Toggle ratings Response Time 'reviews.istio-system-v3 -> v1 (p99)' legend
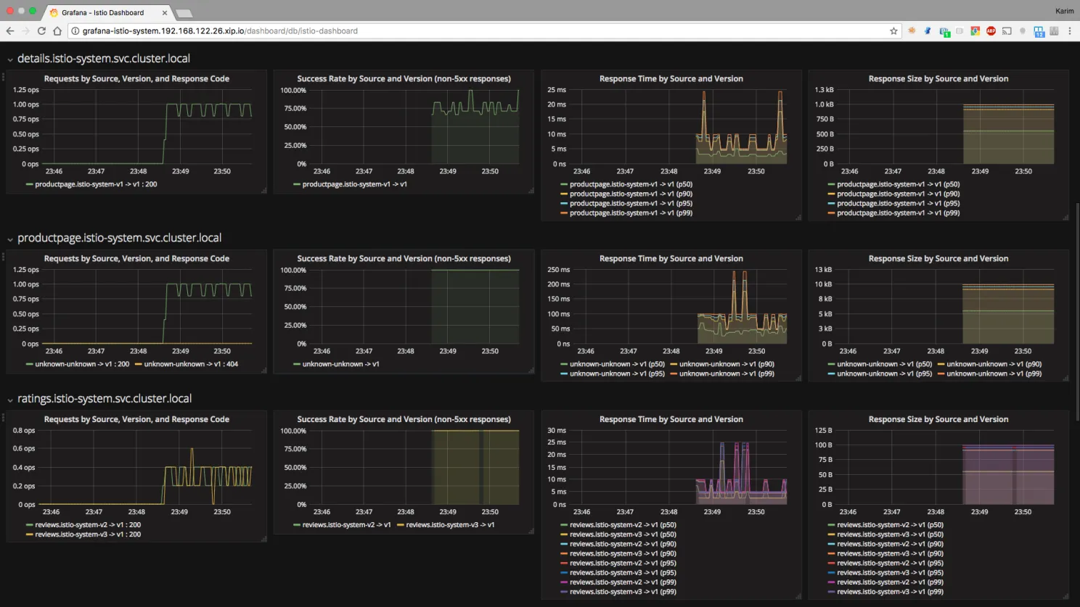This screenshot has width=1080, height=607. click(x=623, y=592)
